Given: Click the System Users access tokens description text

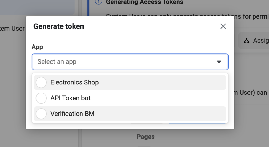Looking at the screenshot, I should (x=187, y=16).
